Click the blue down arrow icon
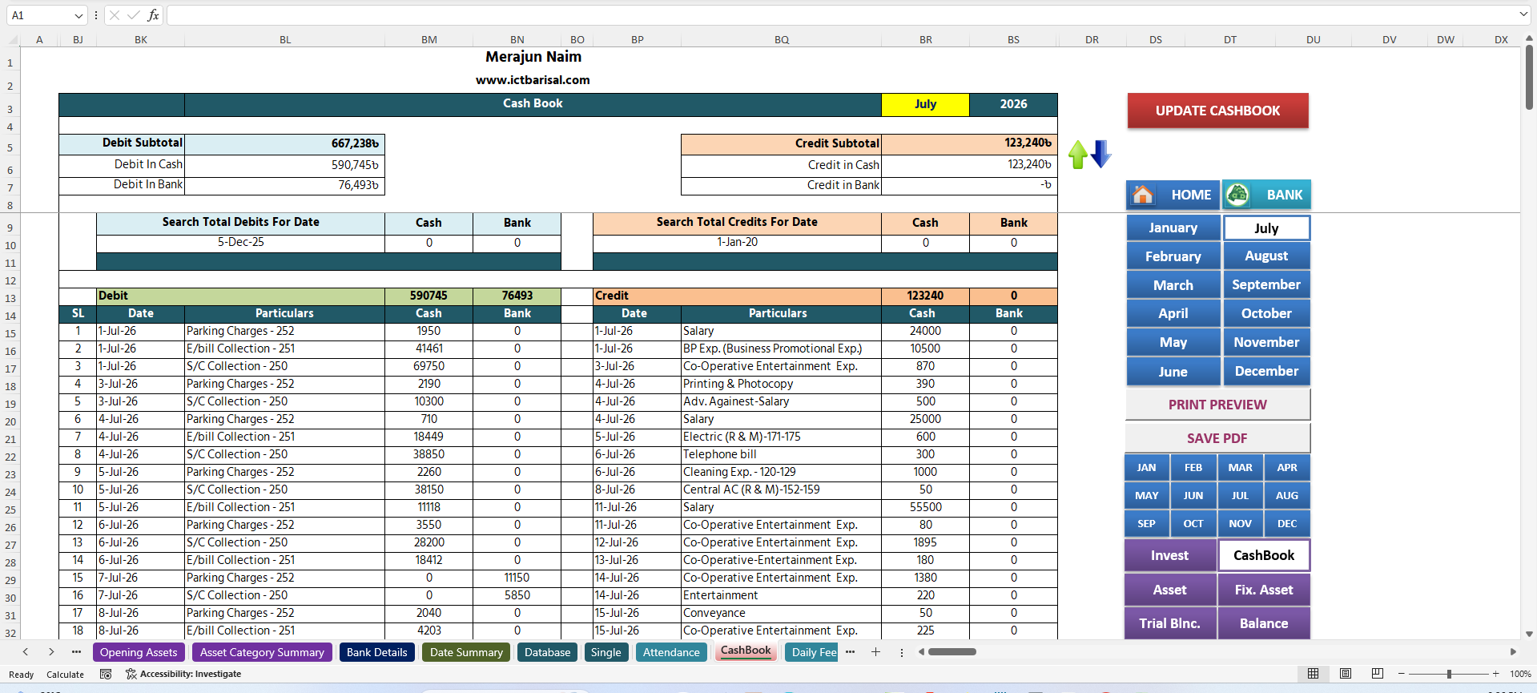This screenshot has width=1537, height=693. (x=1101, y=154)
